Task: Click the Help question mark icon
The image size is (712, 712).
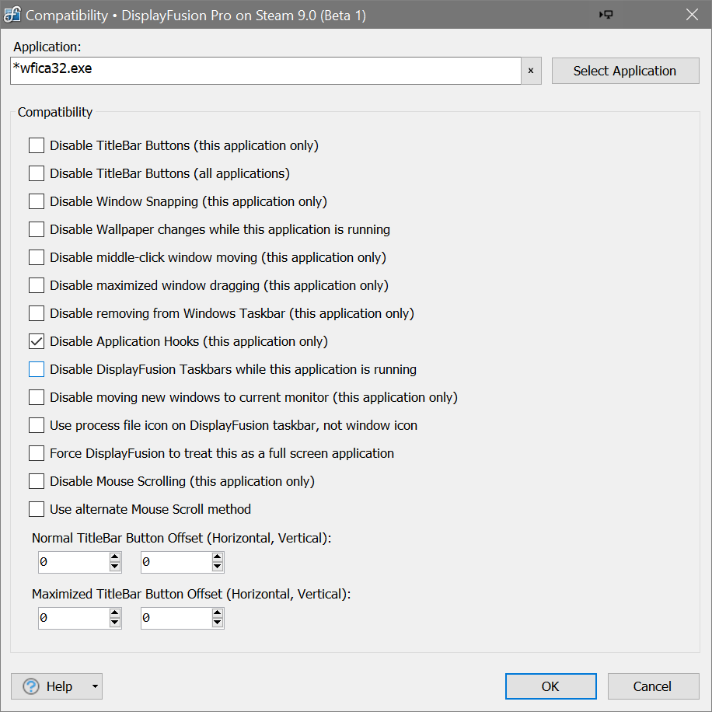Action: point(31,686)
